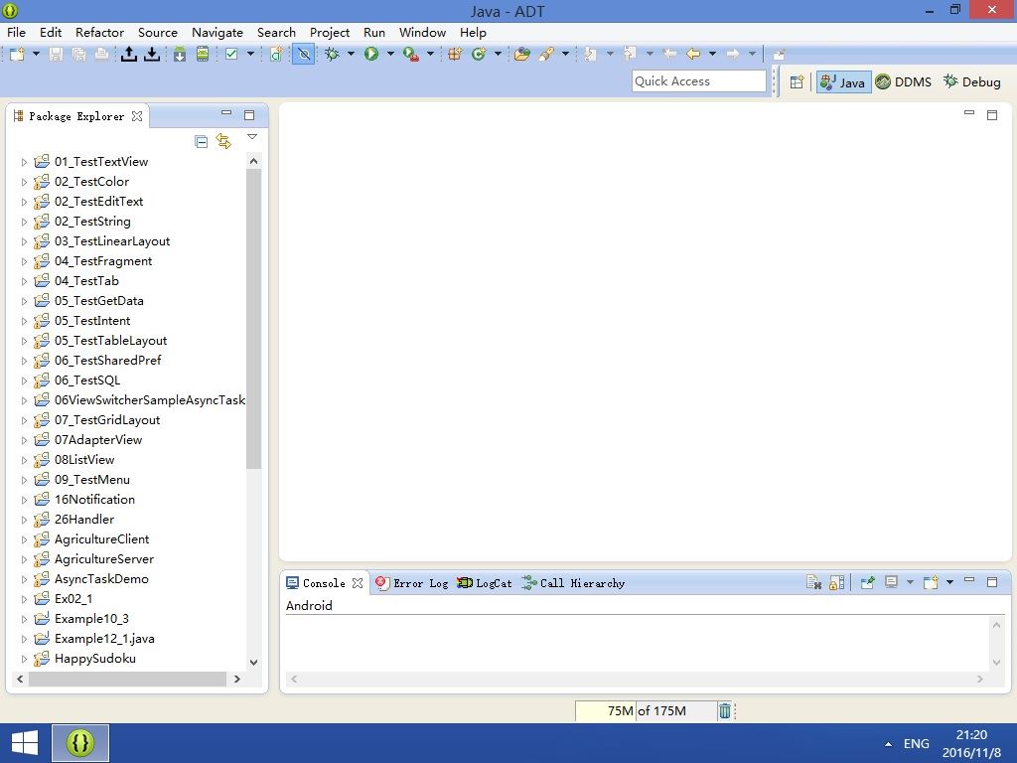1017x763 pixels.
Task: Toggle Pin Console button
Action: [x=867, y=582]
